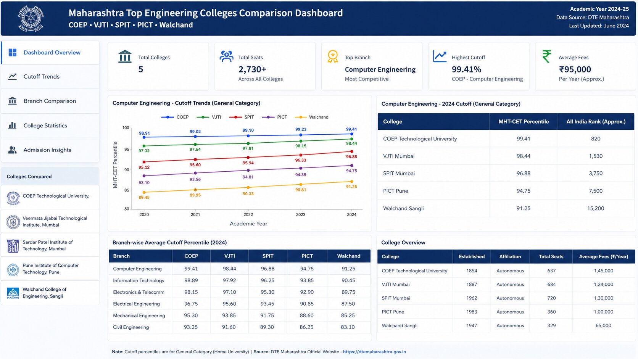Click the Mechanical Engineering branch row
Screen dimensions: 638x359
click(x=240, y=316)
